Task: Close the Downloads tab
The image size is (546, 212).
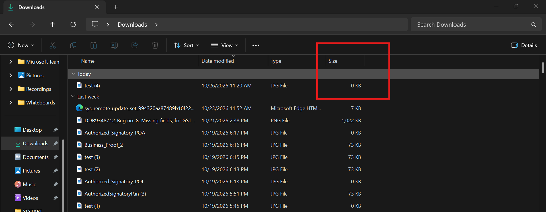Action: (x=97, y=7)
